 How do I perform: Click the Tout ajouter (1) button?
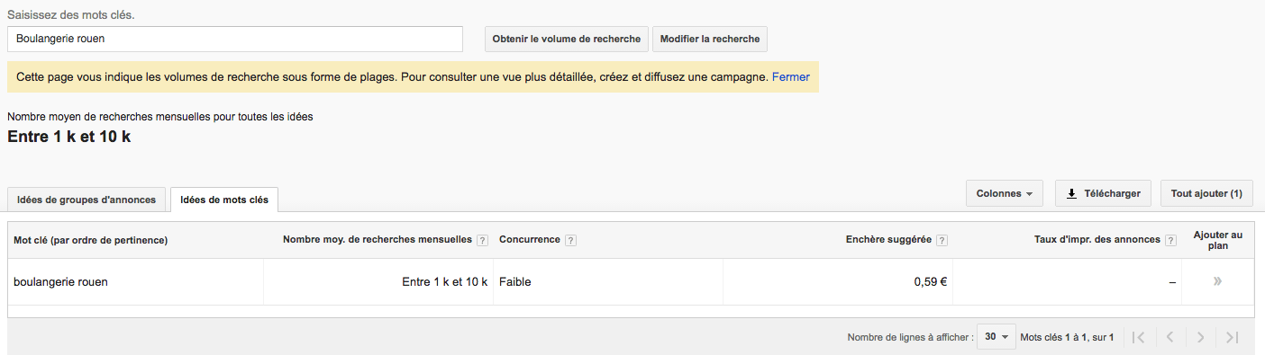(x=1206, y=193)
